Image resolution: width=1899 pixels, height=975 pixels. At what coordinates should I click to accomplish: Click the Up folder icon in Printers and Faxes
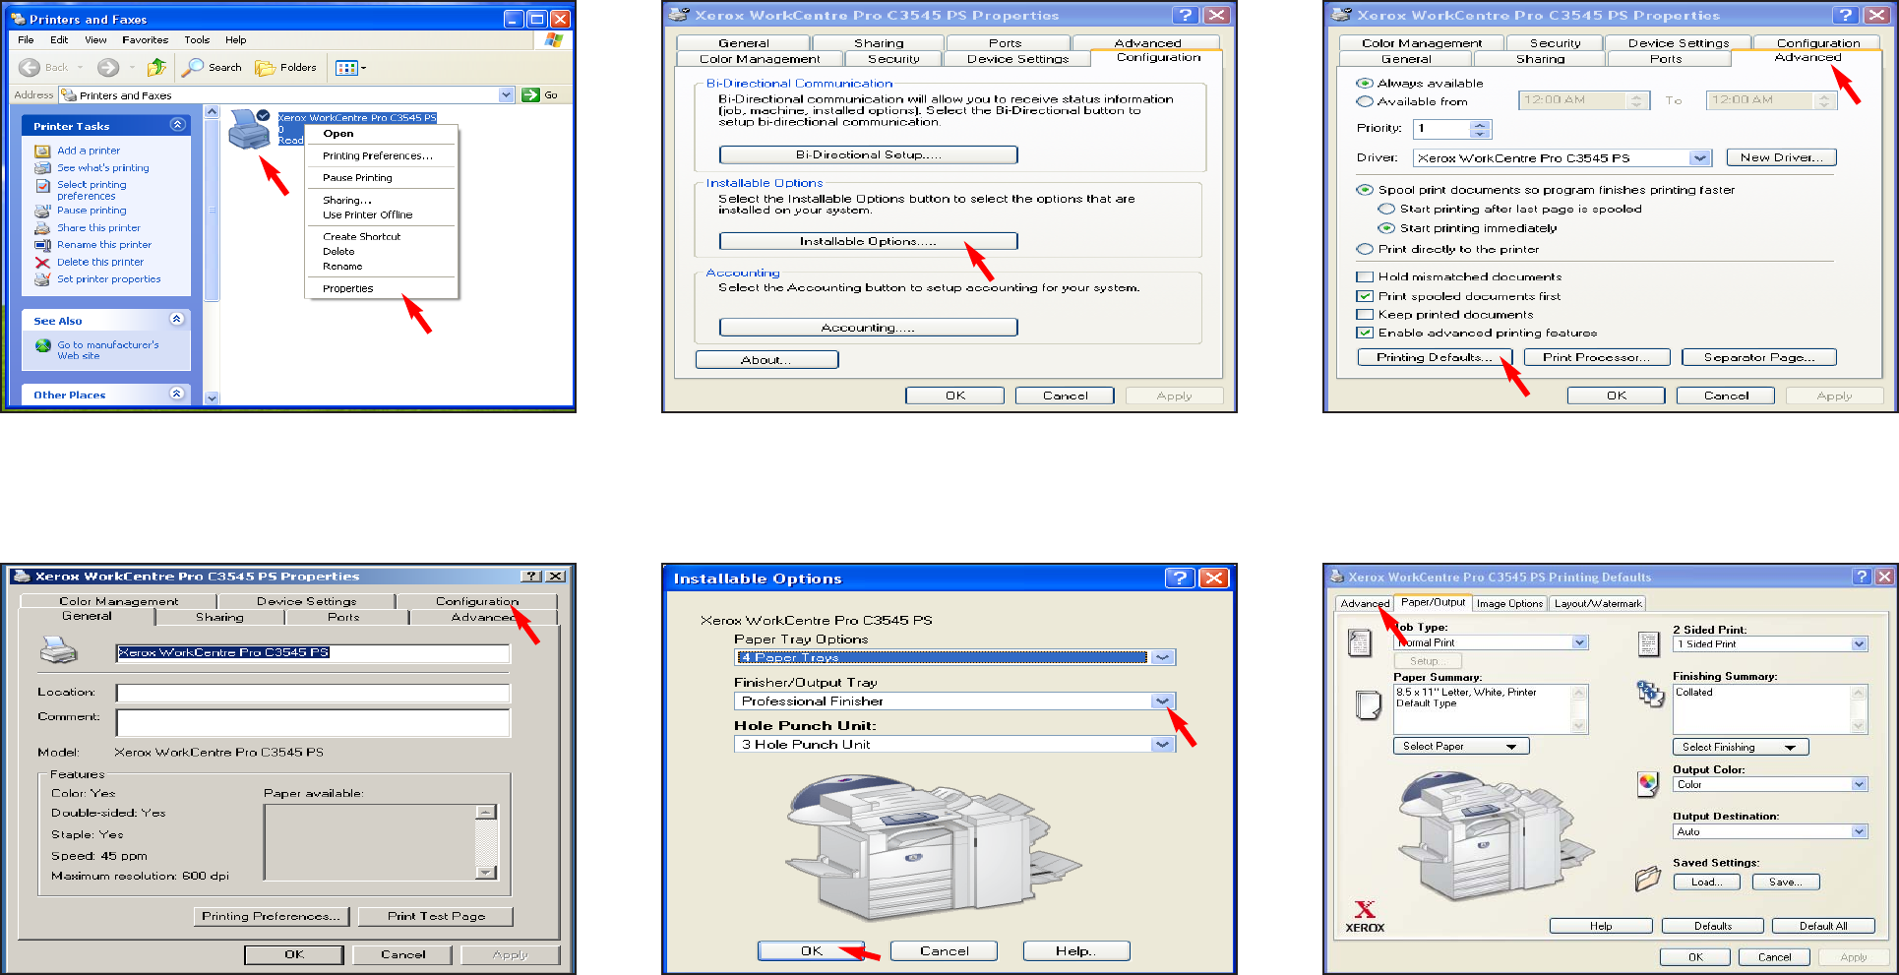[156, 67]
